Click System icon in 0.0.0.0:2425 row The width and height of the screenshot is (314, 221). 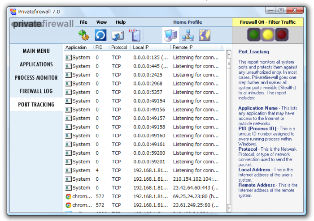pos(68,75)
